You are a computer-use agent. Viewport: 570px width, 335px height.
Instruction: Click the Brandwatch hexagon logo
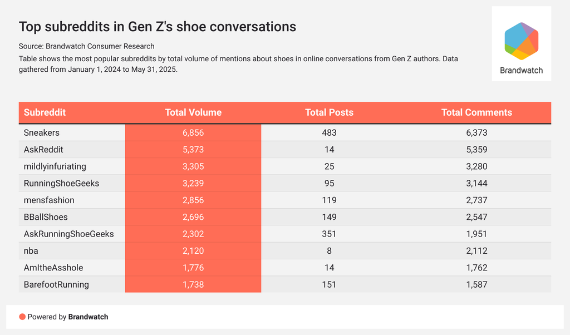pyautogui.click(x=521, y=41)
